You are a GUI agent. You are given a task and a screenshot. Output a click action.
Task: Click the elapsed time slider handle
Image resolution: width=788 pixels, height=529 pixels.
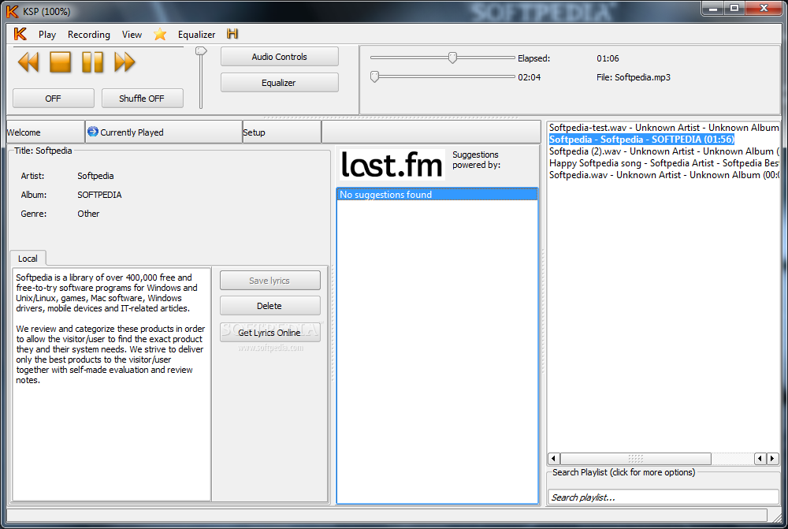tap(452, 58)
